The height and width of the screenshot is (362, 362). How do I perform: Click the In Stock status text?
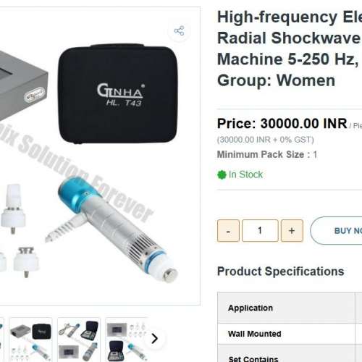(245, 174)
